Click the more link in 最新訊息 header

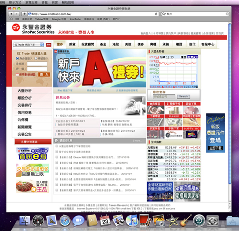(x=138, y=141)
